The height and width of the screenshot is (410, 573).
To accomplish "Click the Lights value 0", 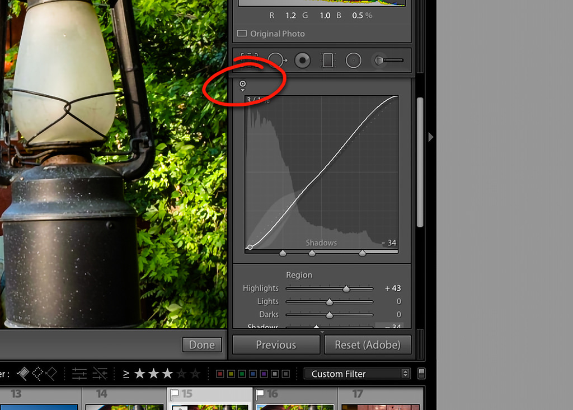I will (x=398, y=301).
